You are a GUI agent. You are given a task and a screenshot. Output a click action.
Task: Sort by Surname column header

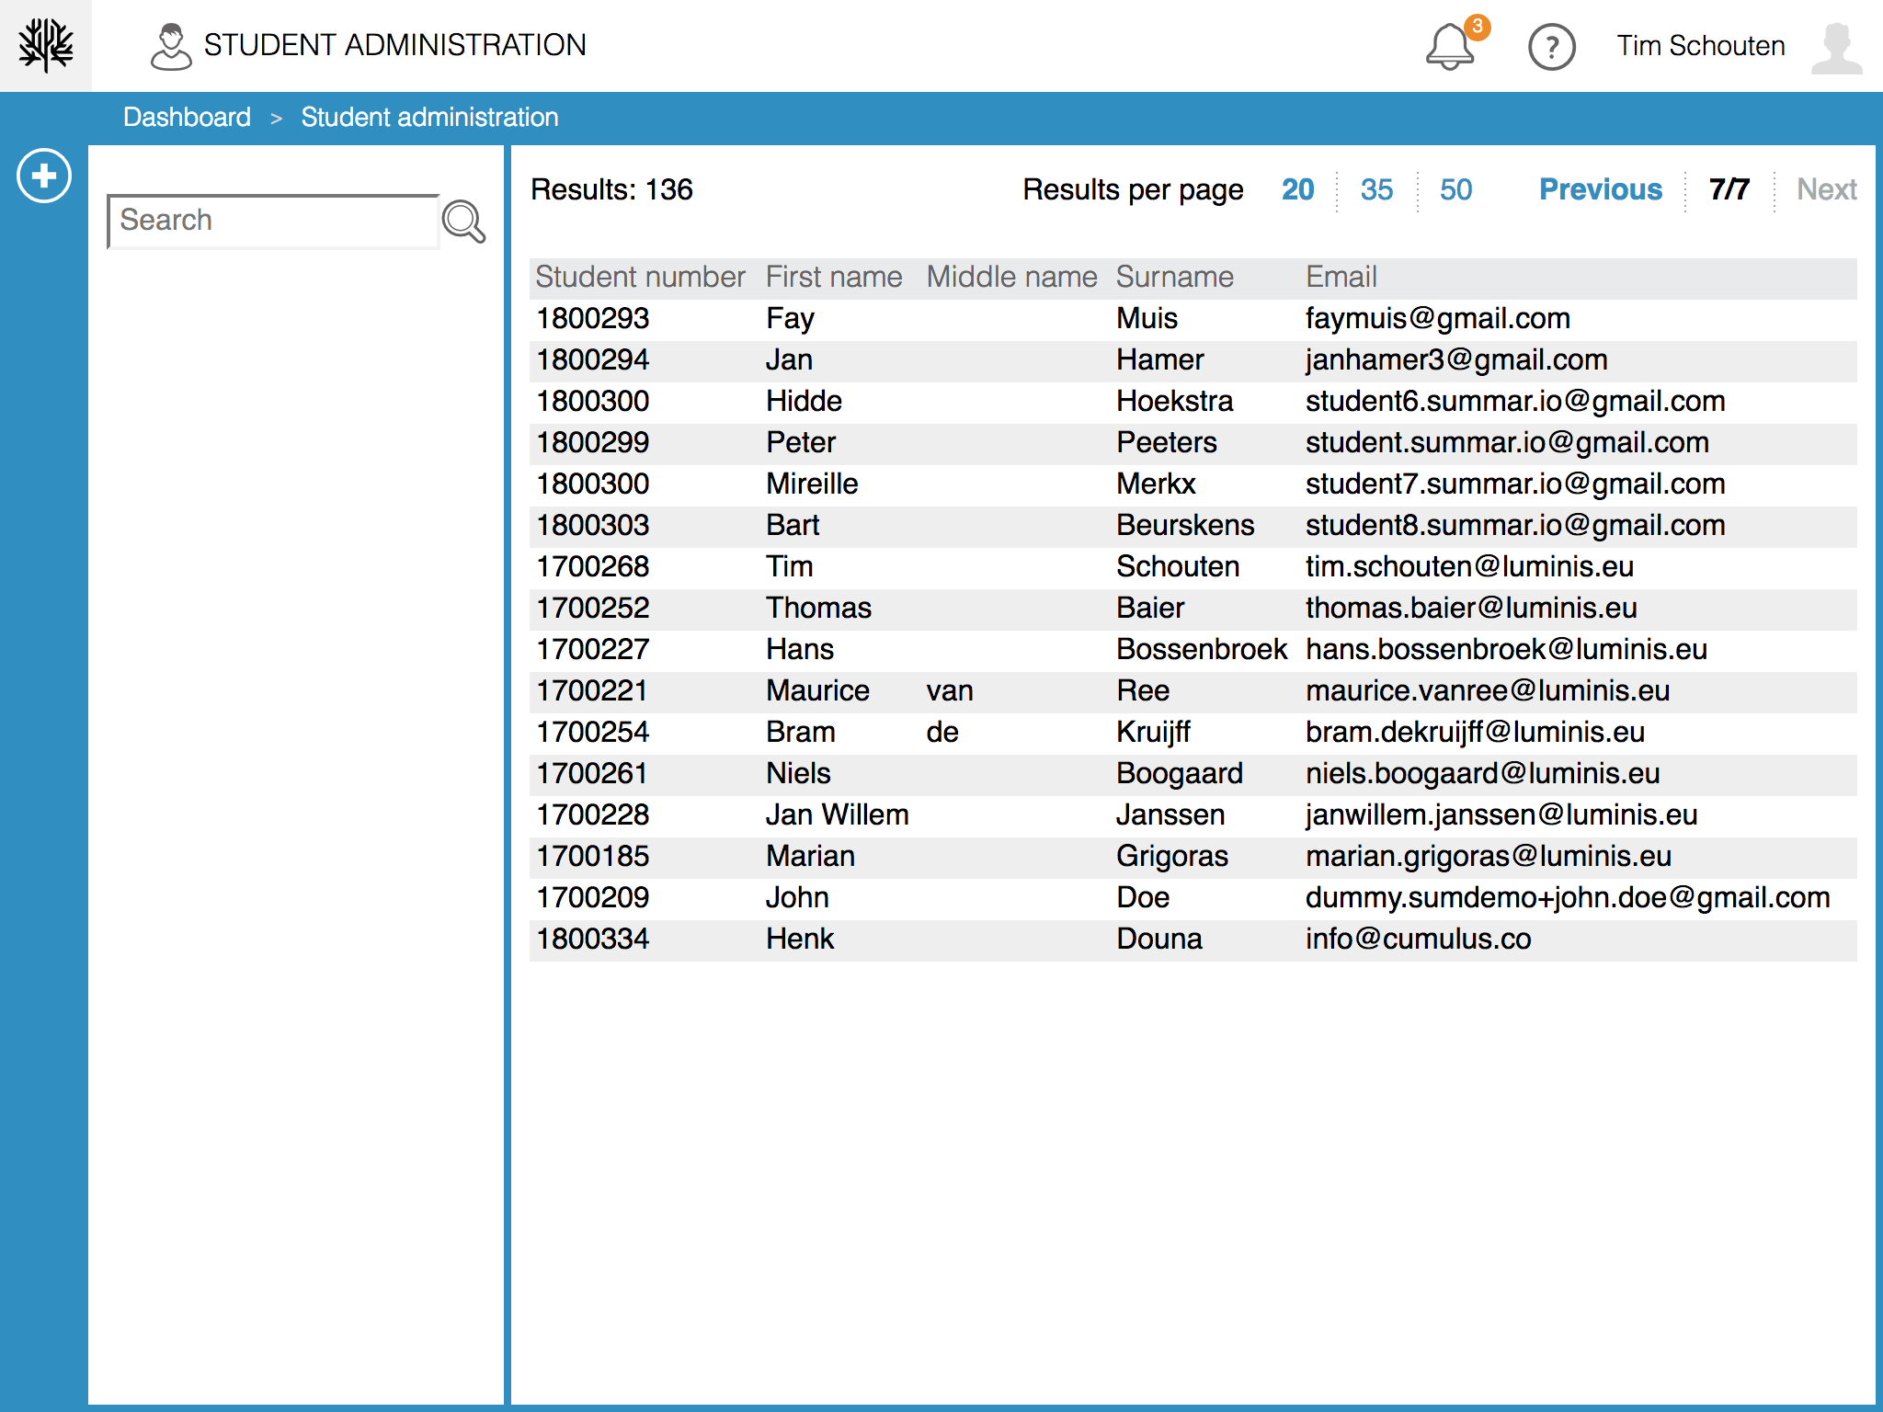coord(1174,277)
